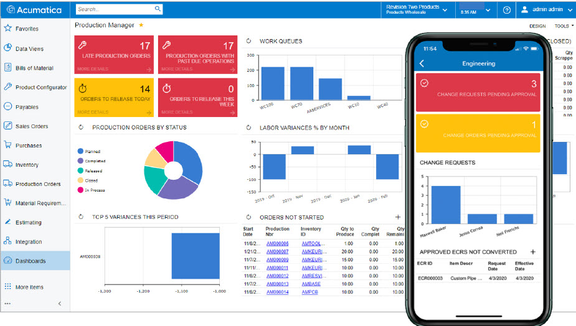Image resolution: width=576 pixels, height=326 pixels.
Task: Open Sales Orders workspace
Action: (x=26, y=126)
